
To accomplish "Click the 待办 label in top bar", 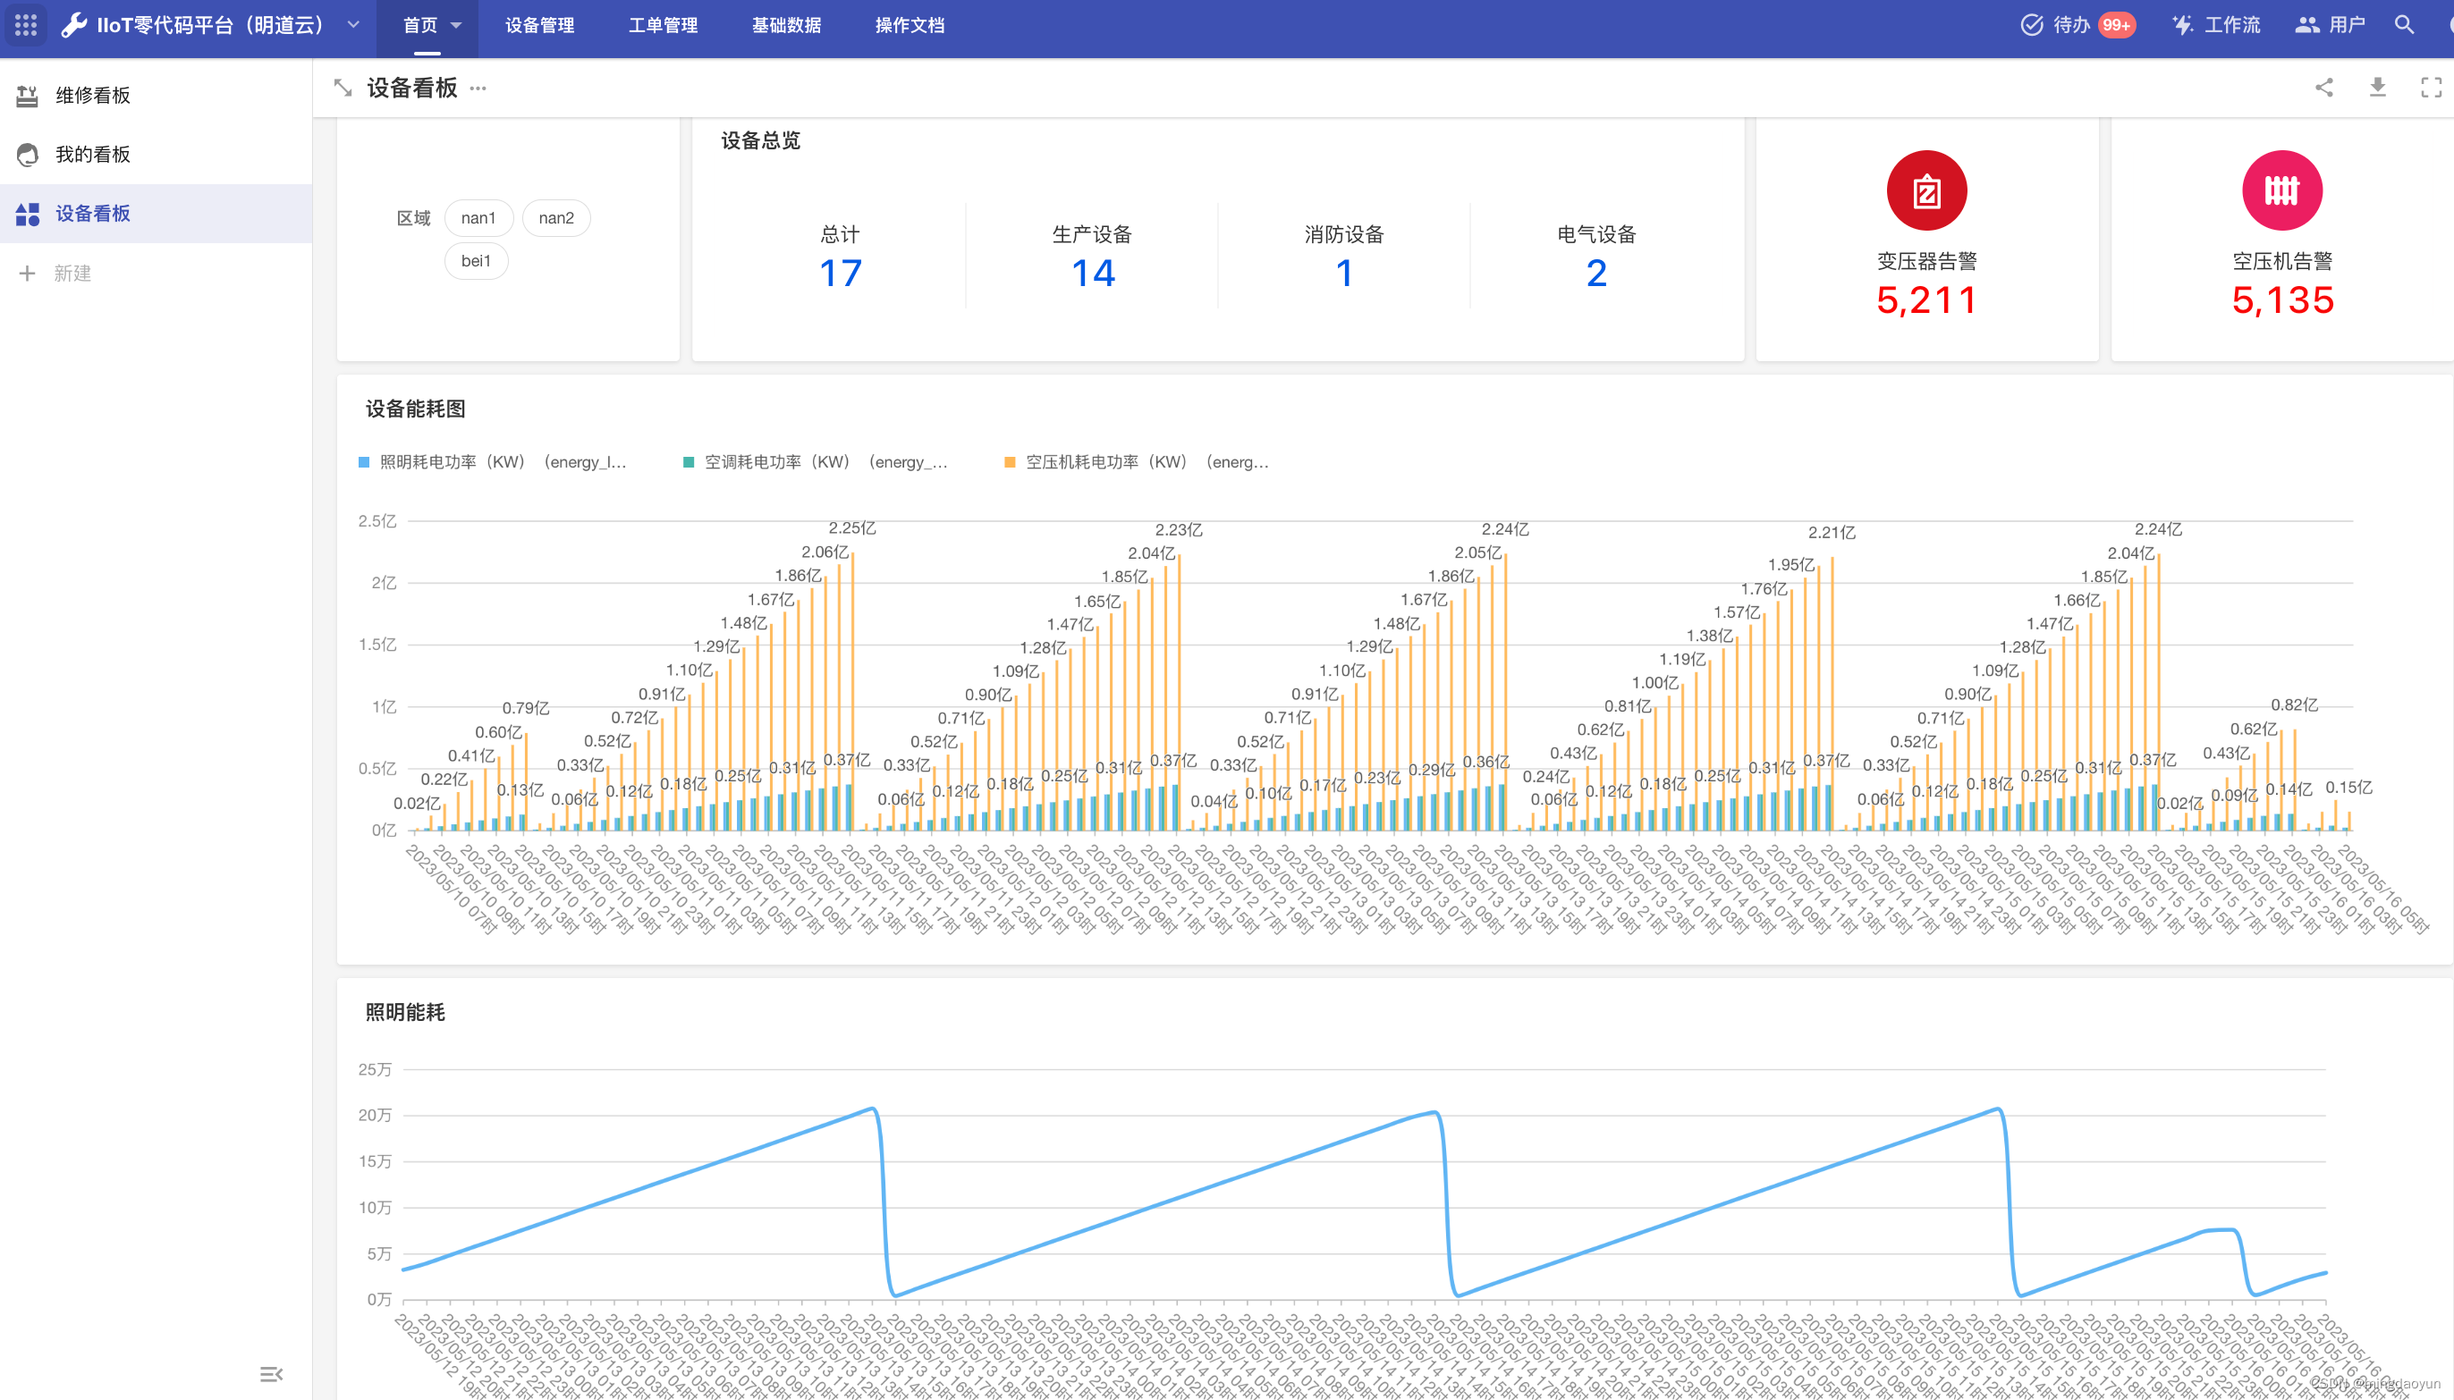I will pyautogui.click(x=2071, y=25).
